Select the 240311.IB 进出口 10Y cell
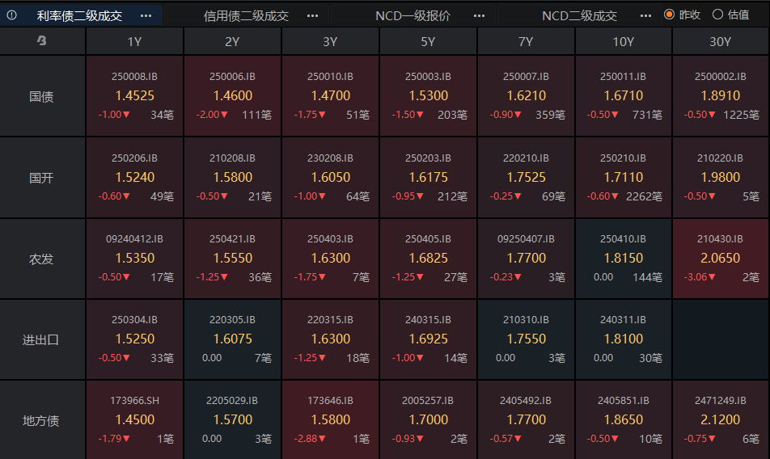 point(623,339)
